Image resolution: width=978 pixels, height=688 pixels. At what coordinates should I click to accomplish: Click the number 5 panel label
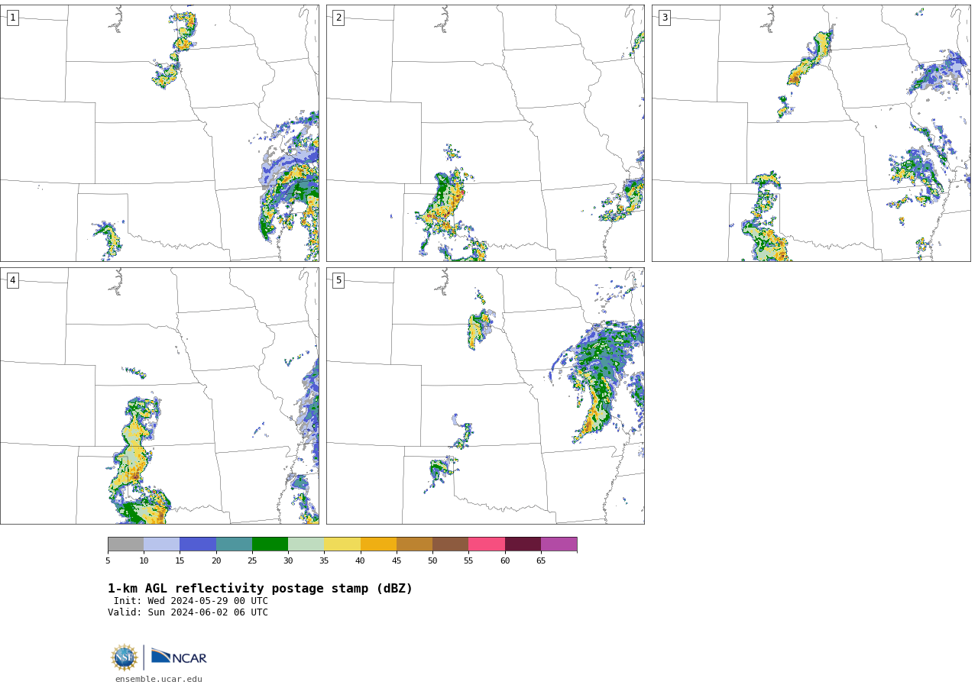tap(338, 280)
